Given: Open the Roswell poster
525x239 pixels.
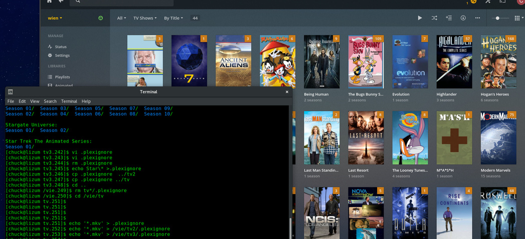Looking at the screenshot, I should coord(498,213).
